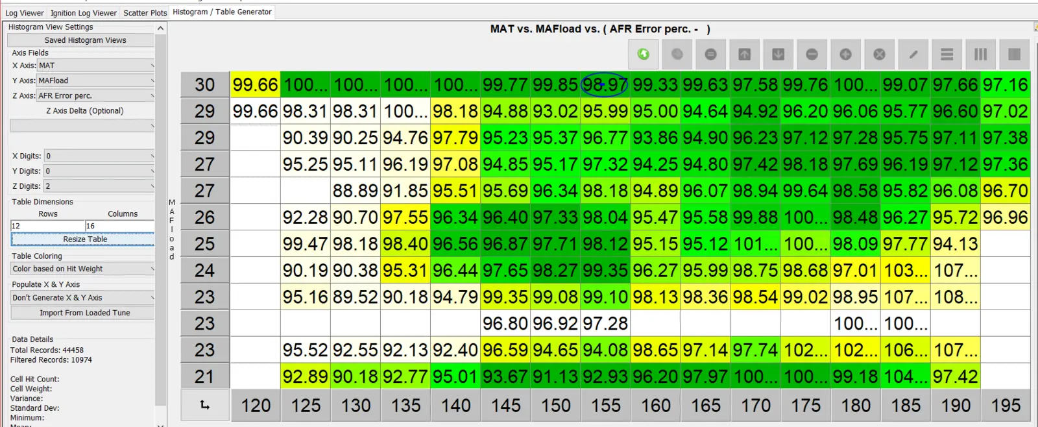Click the Total Records: 44458 text

click(x=47, y=350)
